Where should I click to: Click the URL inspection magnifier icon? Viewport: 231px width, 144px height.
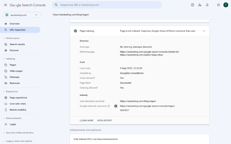coord(6,30)
